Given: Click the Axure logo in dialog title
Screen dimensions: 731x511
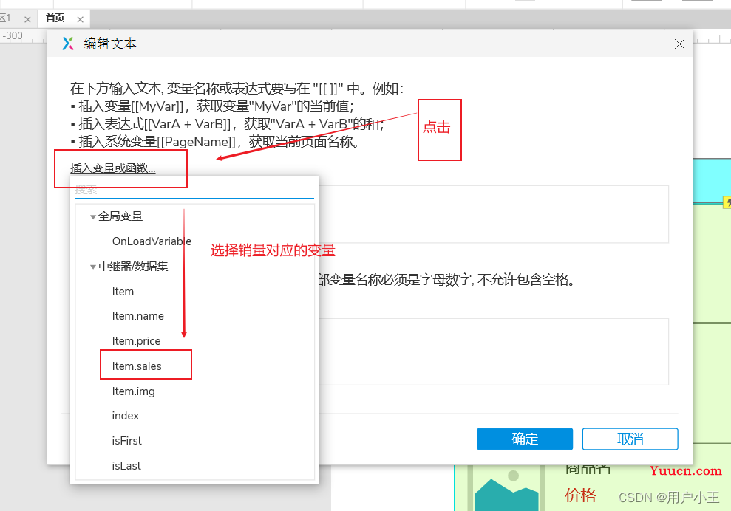Looking at the screenshot, I should [68, 44].
